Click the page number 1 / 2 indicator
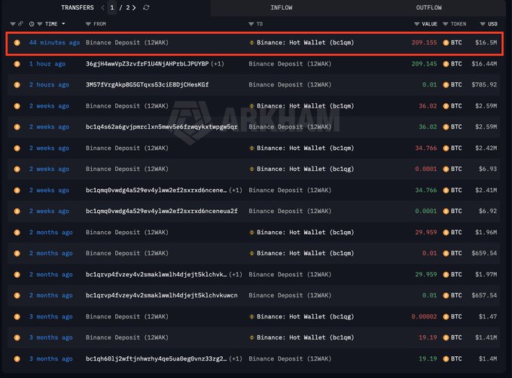This screenshot has width=512, height=378. pyautogui.click(x=120, y=8)
